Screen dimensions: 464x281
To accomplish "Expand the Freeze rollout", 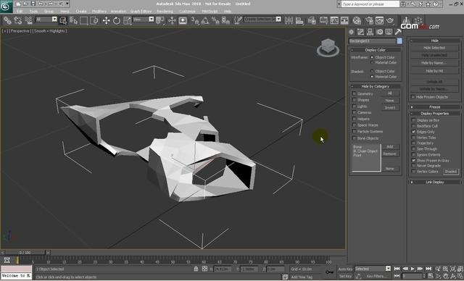I will coord(435,107).
